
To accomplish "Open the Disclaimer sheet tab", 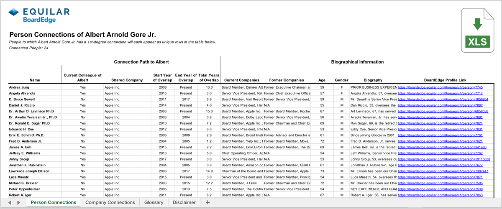I will [184, 202].
